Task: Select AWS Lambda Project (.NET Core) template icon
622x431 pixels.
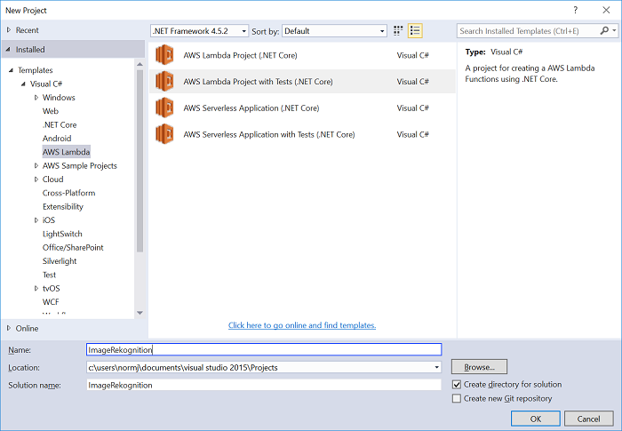Action: 164,55
